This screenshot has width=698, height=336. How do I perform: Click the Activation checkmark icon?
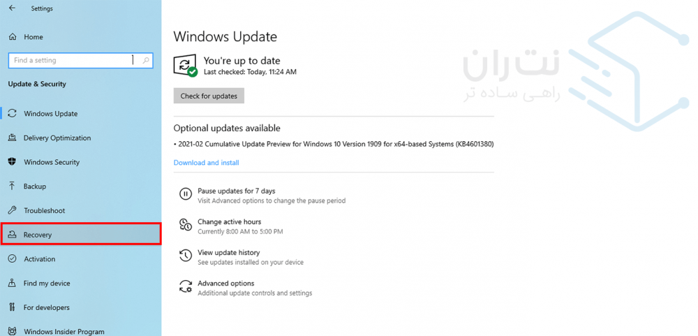click(x=12, y=259)
